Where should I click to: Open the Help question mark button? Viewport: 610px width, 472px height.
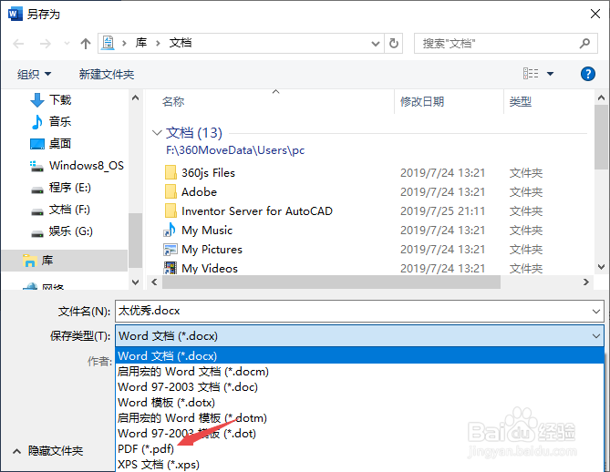[x=588, y=74]
